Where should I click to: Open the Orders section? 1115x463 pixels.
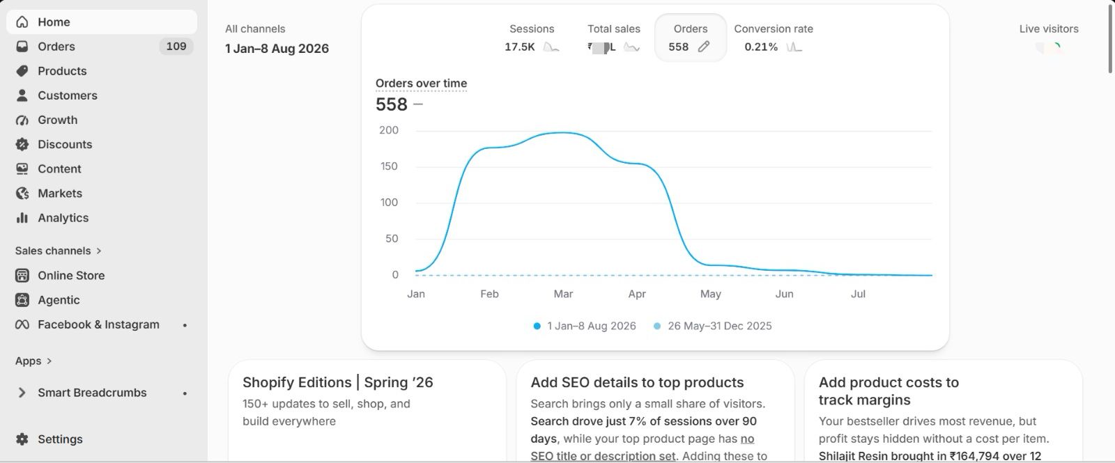point(102,47)
